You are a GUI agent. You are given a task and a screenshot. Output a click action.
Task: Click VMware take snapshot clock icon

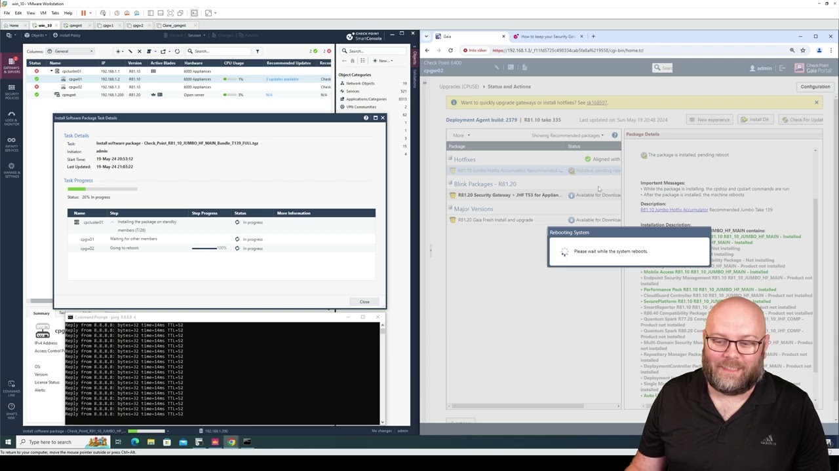pyautogui.click(x=117, y=13)
